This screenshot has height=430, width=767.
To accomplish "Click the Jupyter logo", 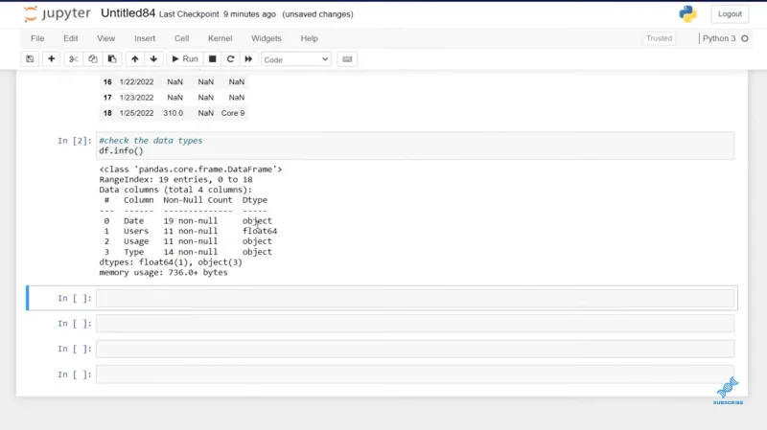I will point(57,13).
